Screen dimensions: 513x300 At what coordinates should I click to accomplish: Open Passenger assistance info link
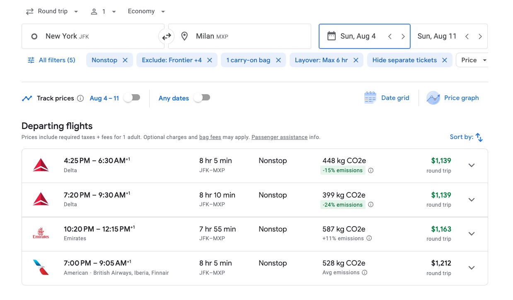pyautogui.click(x=279, y=137)
